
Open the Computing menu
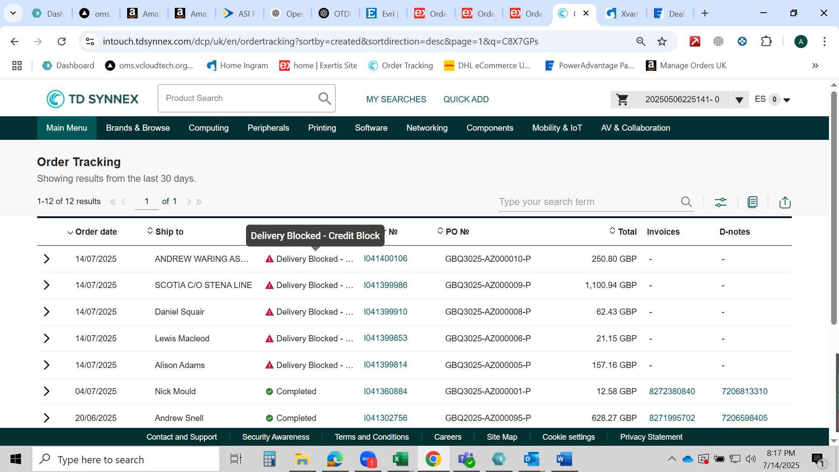(x=208, y=128)
